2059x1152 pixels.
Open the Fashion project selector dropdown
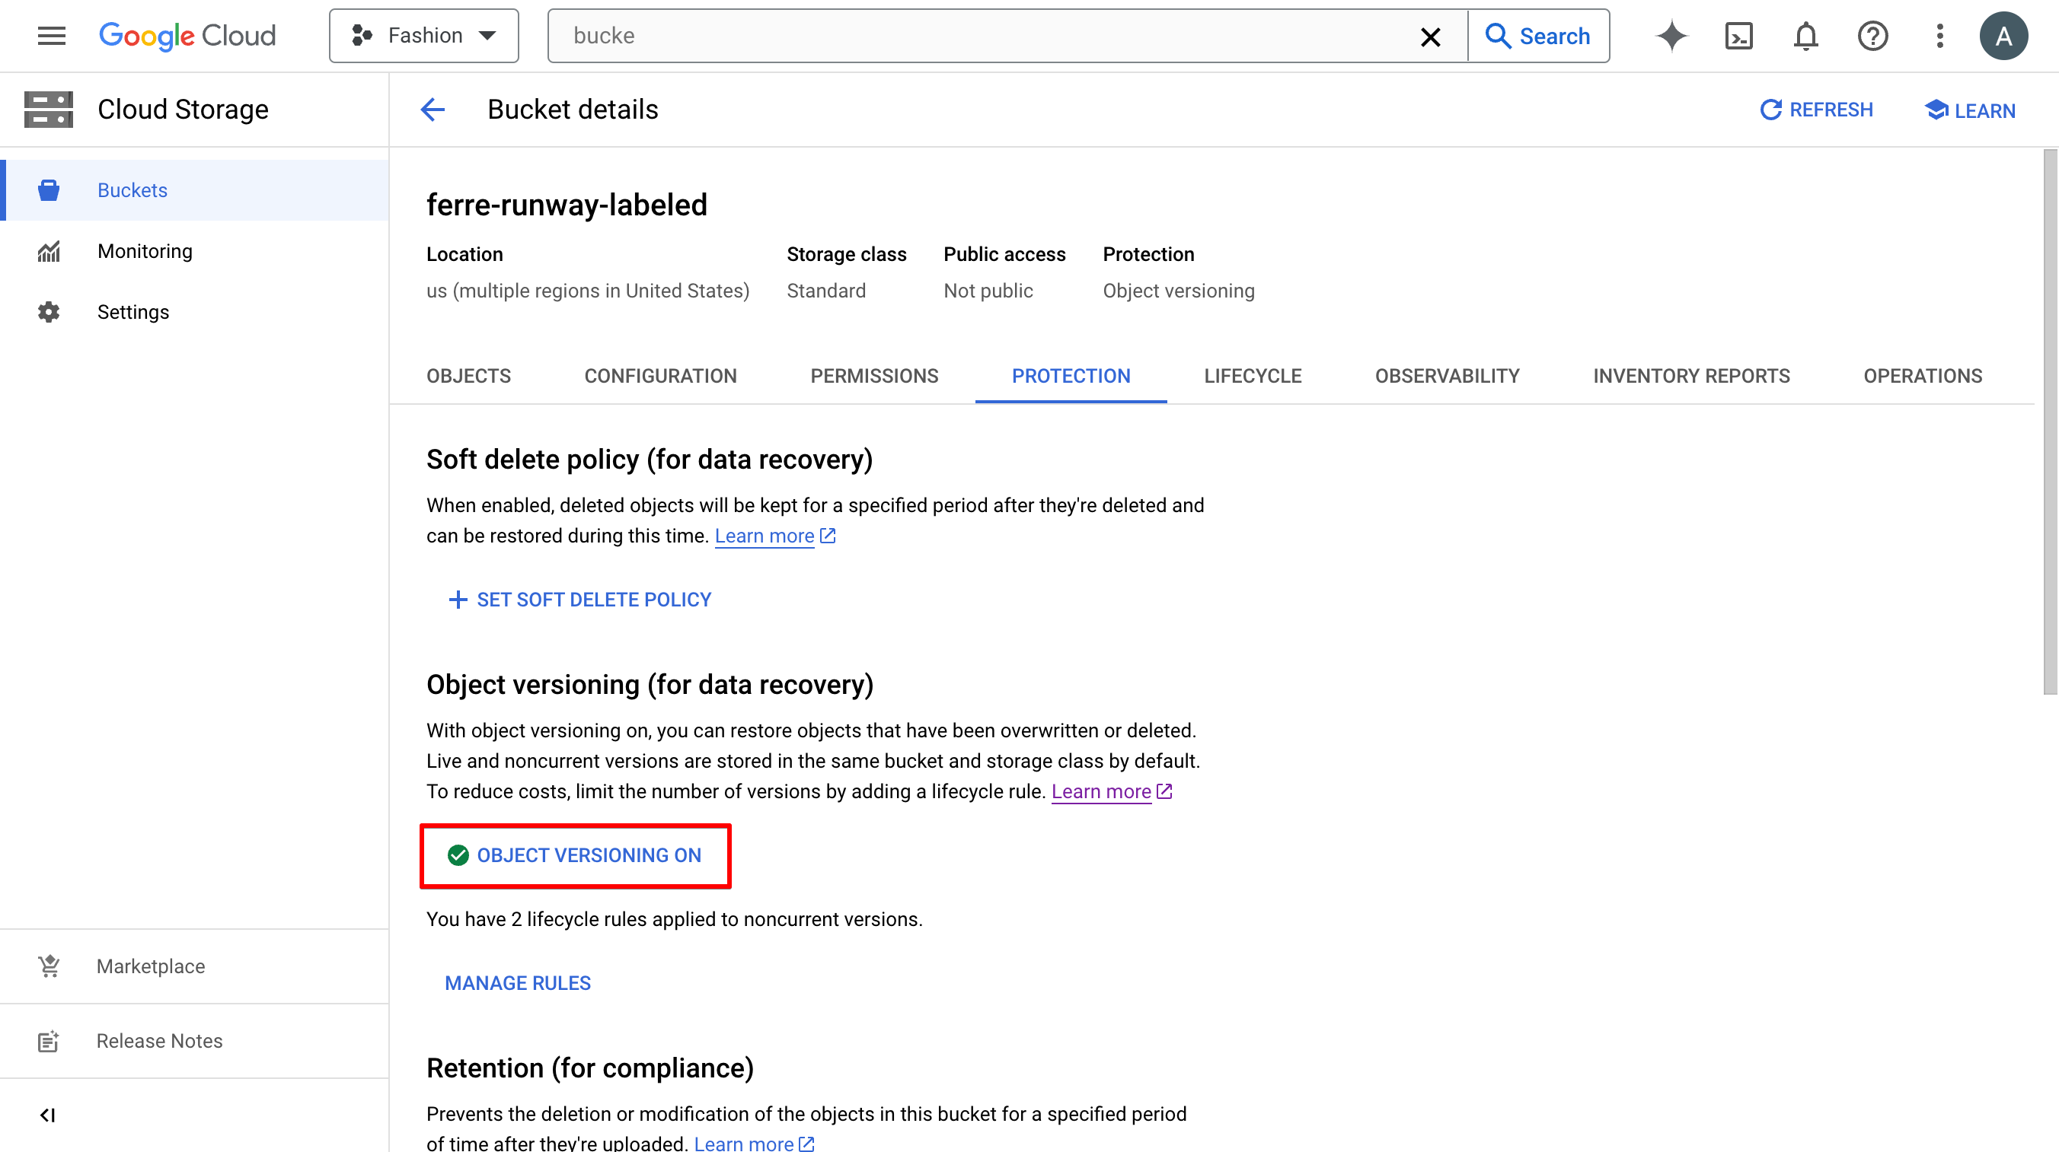(x=423, y=36)
